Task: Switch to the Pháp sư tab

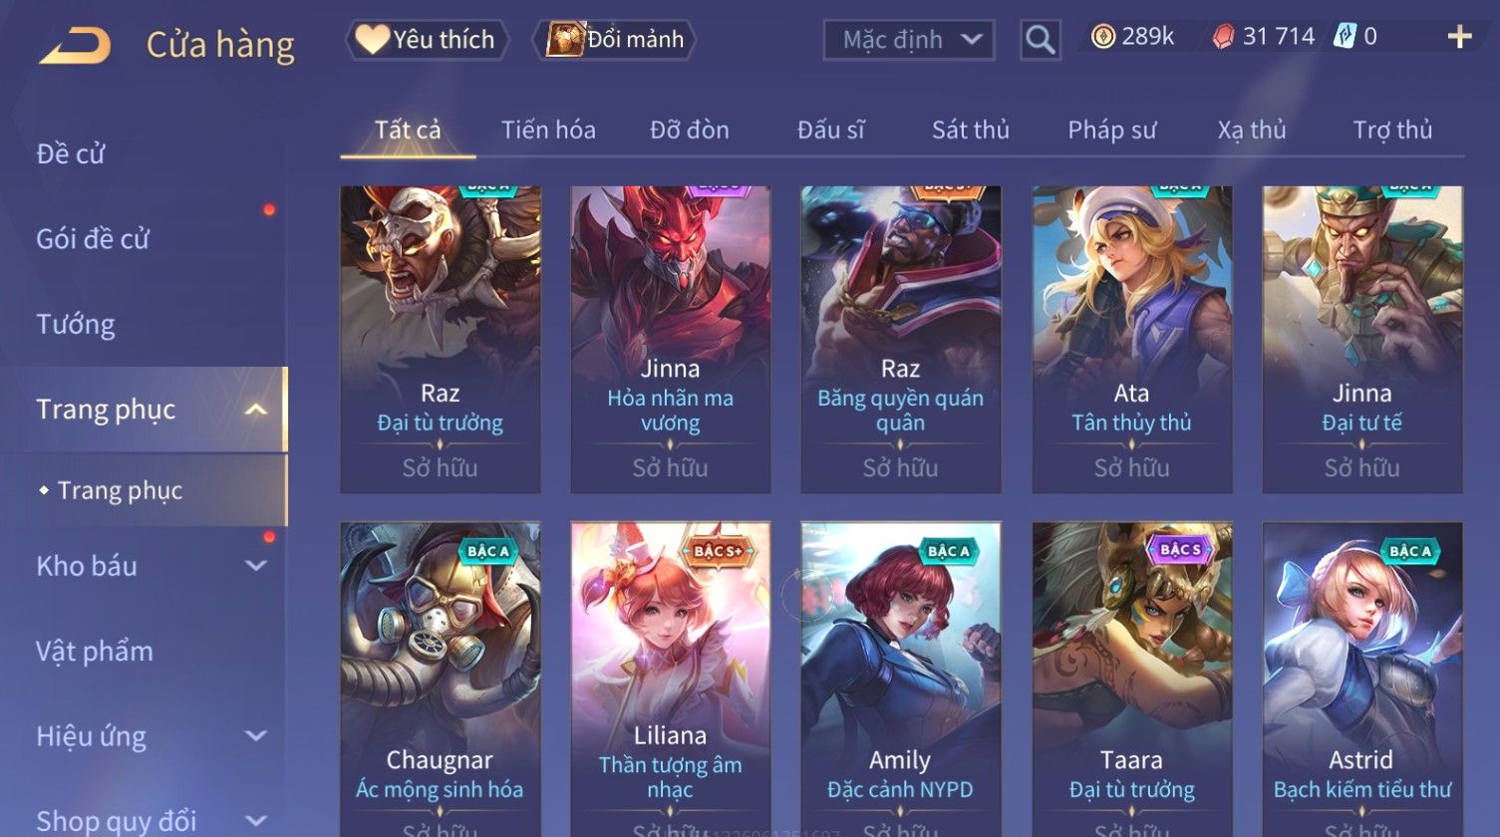Action: pos(1111,131)
